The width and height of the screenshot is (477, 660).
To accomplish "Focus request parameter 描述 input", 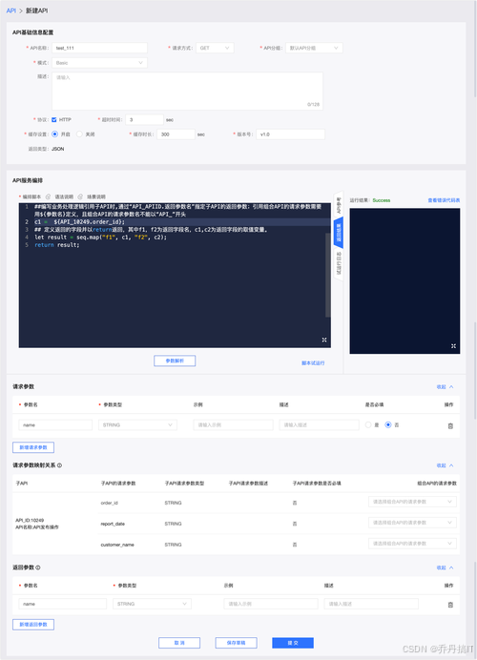I will [x=320, y=425].
